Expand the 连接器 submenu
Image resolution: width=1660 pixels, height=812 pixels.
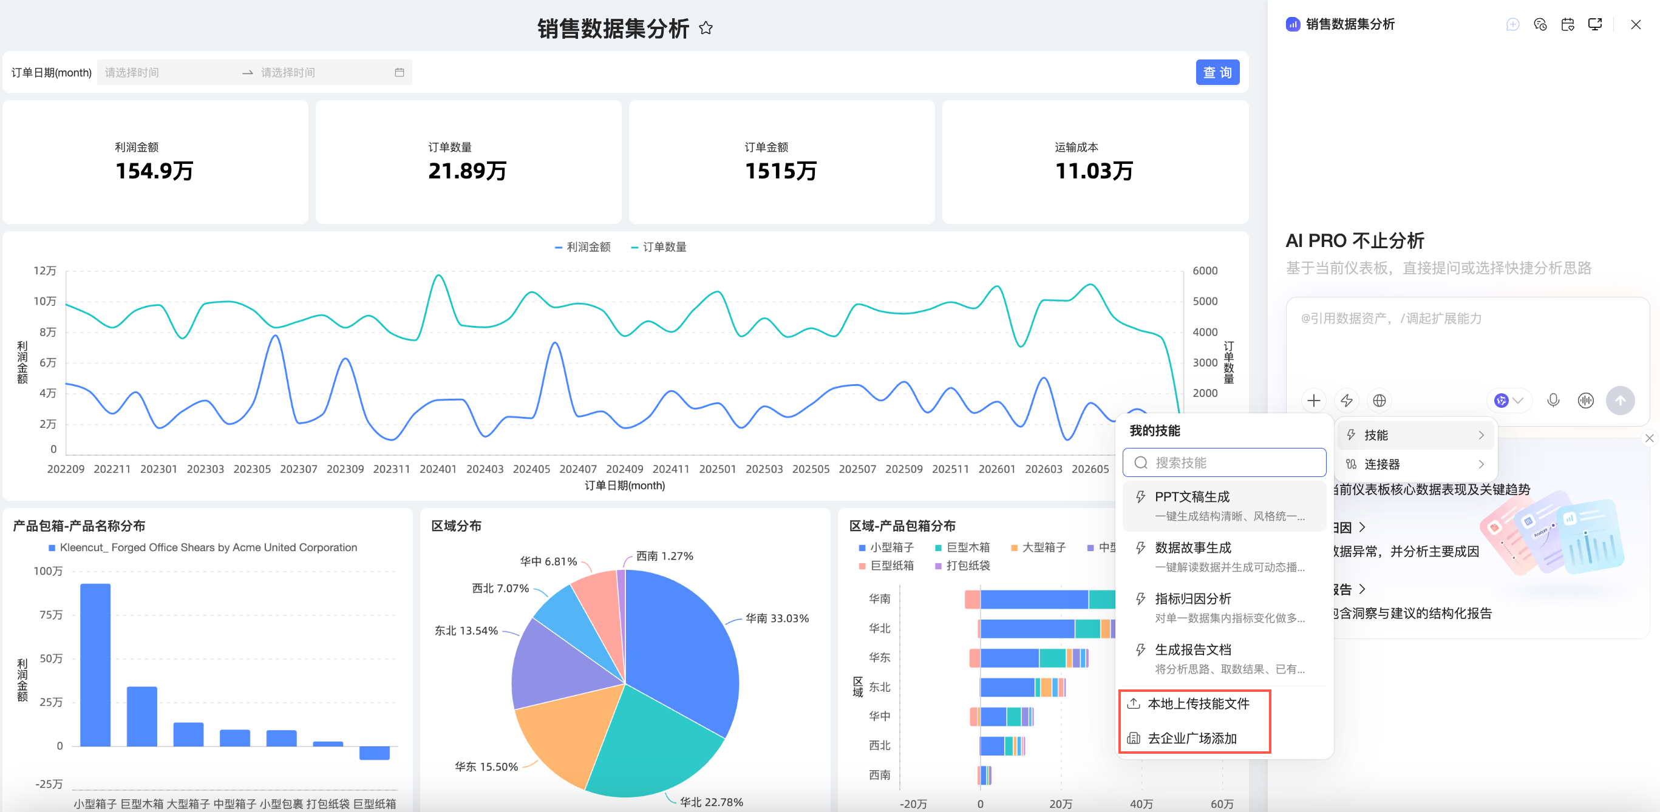[x=1417, y=464]
